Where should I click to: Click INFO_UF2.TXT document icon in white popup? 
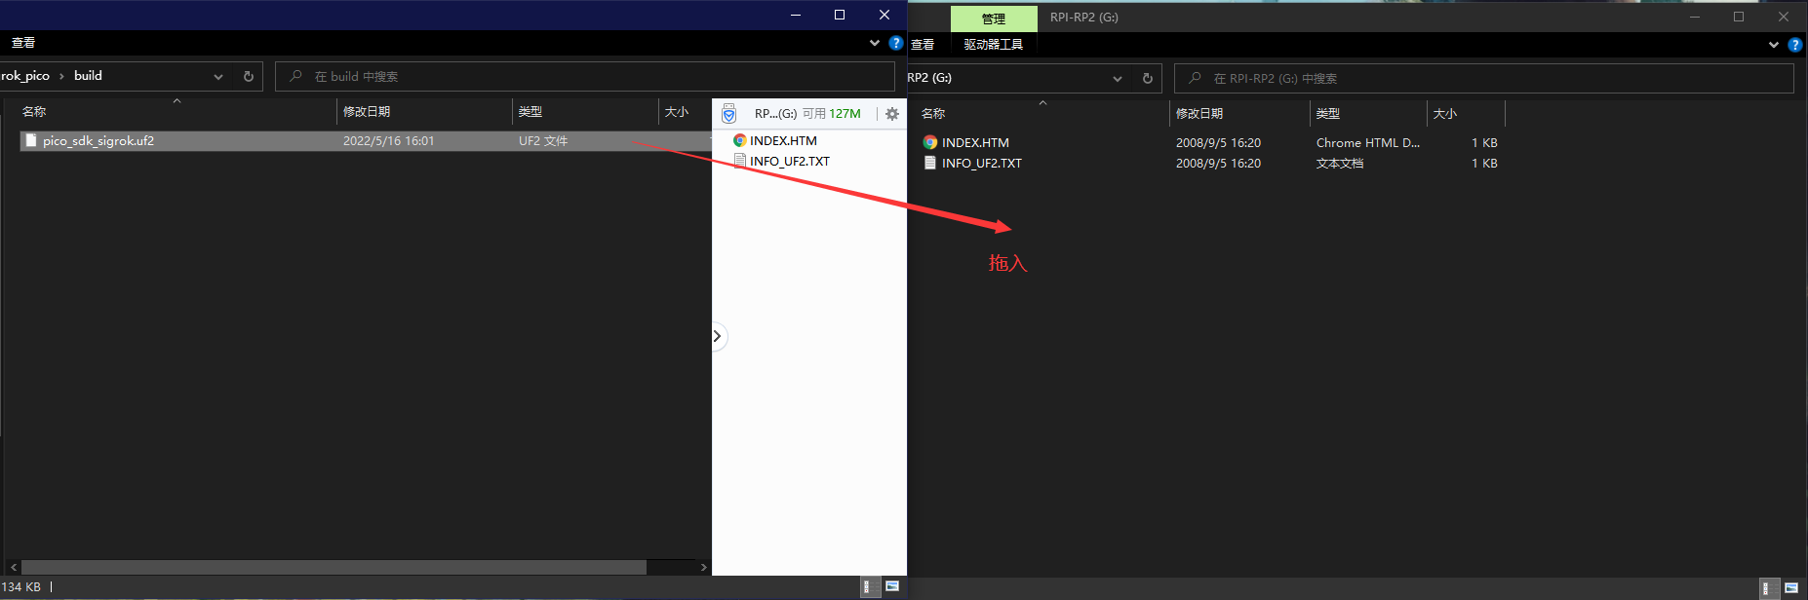click(x=740, y=162)
